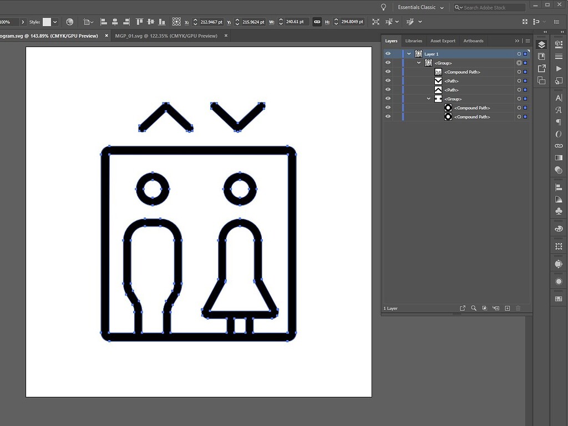Open the Layers panel icon in the right dock
Image resolution: width=568 pixels, height=426 pixels.
click(542, 44)
